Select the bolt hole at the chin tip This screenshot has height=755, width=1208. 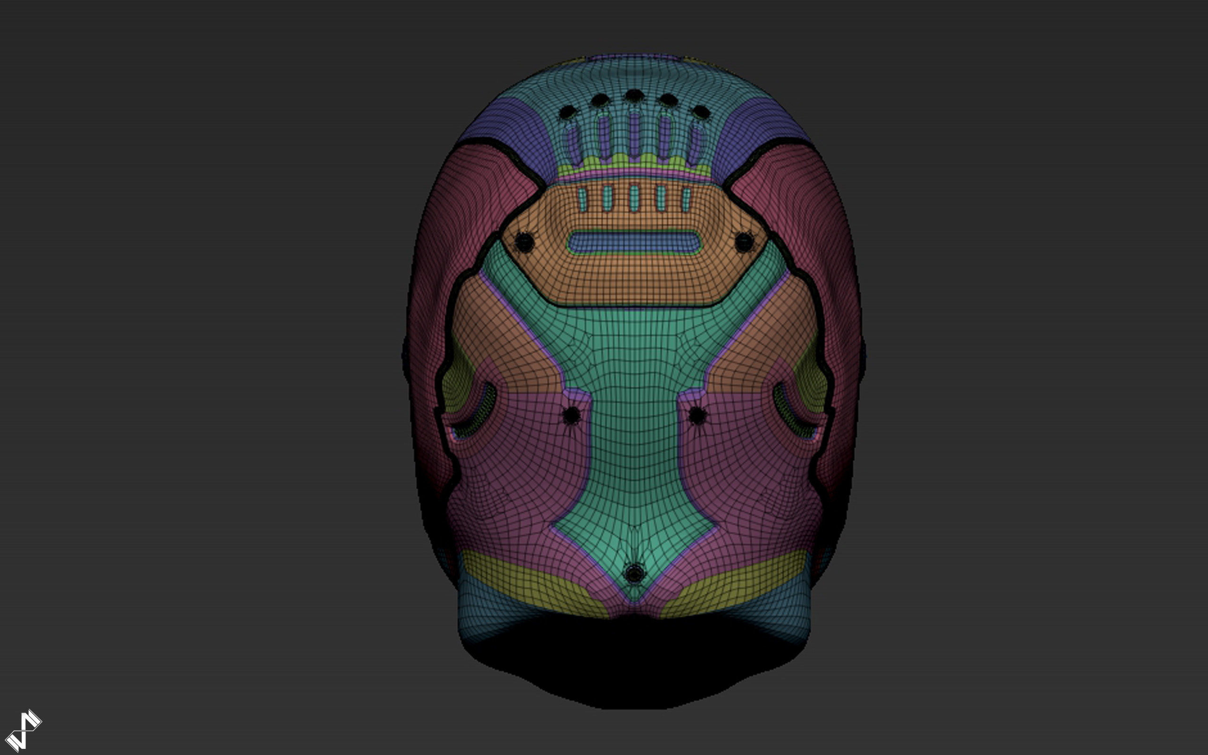(x=635, y=573)
